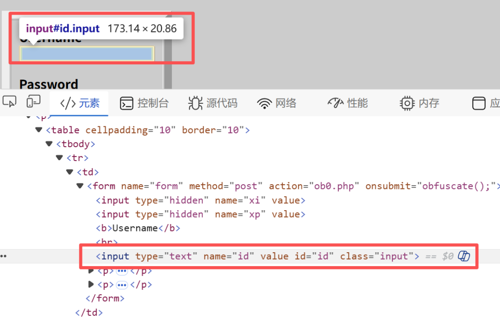Collapse the form name="form" node
The width and height of the screenshot is (500, 318).
pos(80,186)
